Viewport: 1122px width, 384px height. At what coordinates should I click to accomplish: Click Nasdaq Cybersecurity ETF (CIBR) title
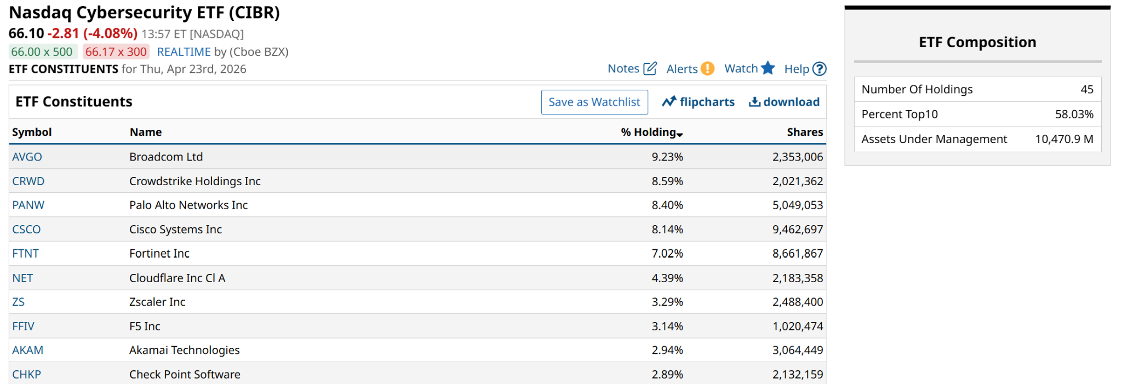[144, 12]
